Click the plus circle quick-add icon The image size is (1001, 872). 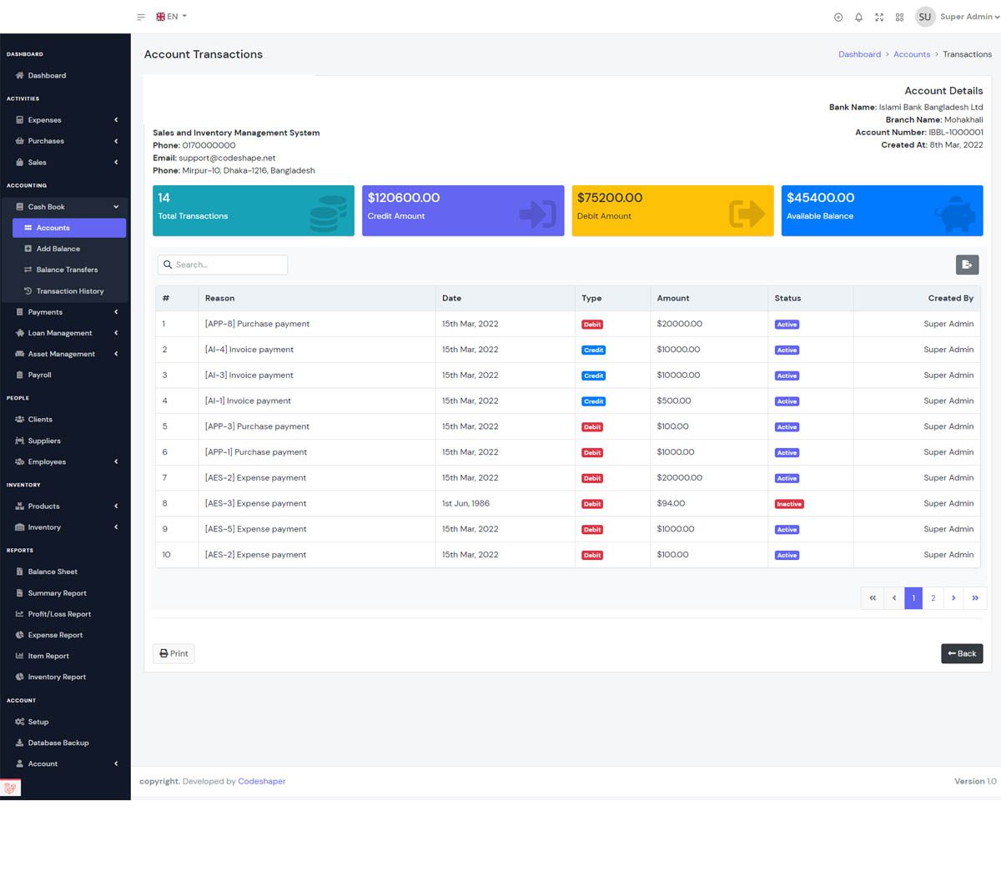point(838,17)
